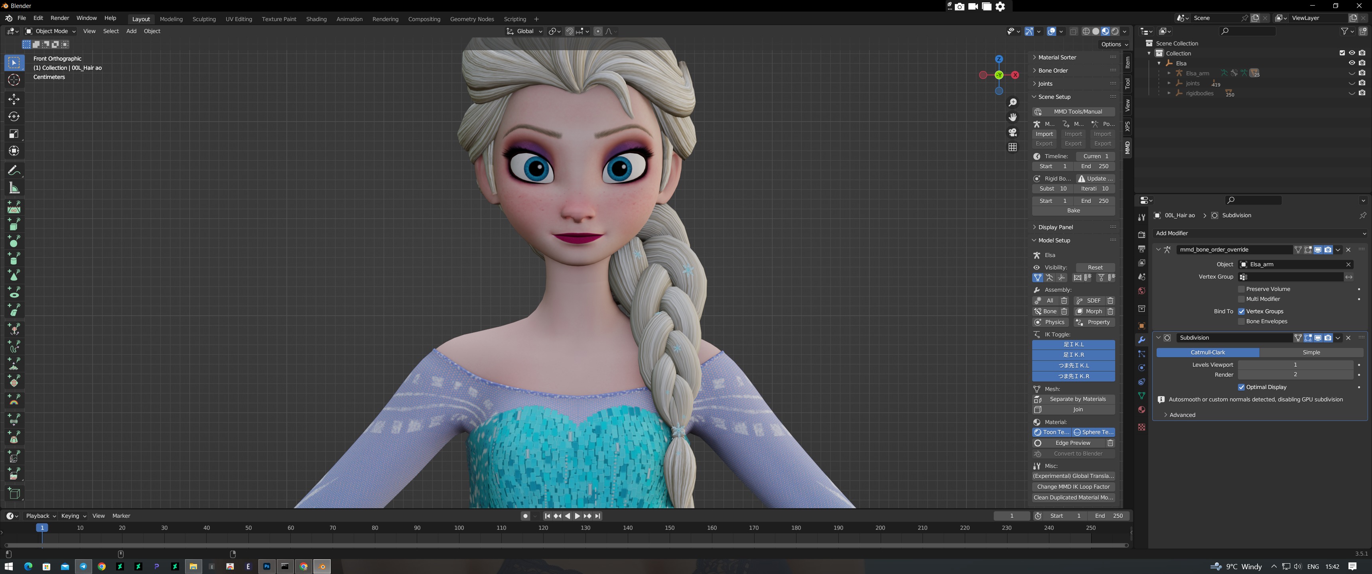Select the Measure tool
The image size is (1372, 574).
coord(14,188)
